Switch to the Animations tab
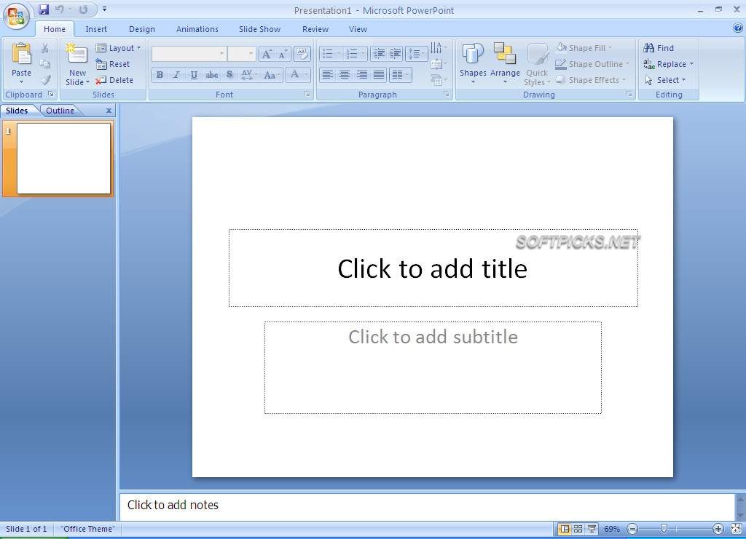Viewport: 746px width, 539px height. tap(197, 29)
